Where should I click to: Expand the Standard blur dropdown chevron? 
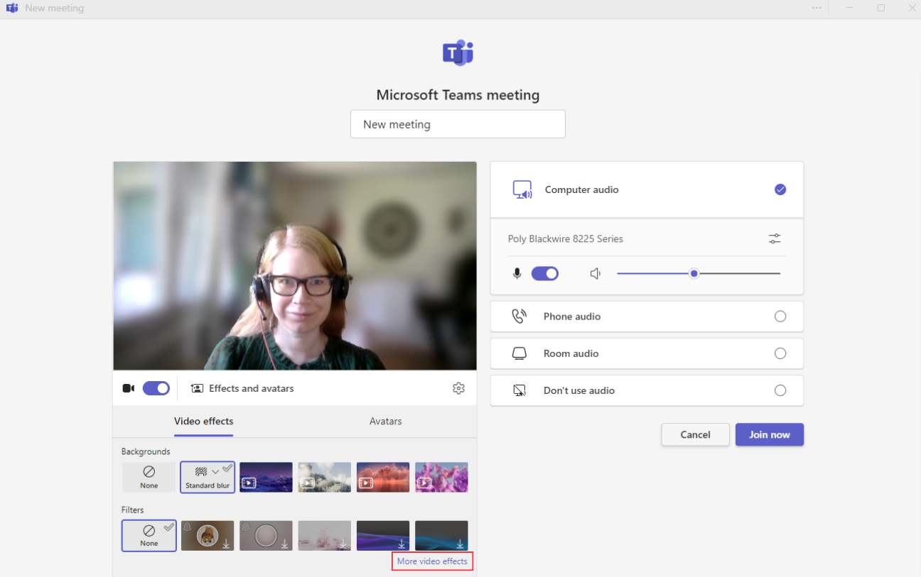[215, 472]
